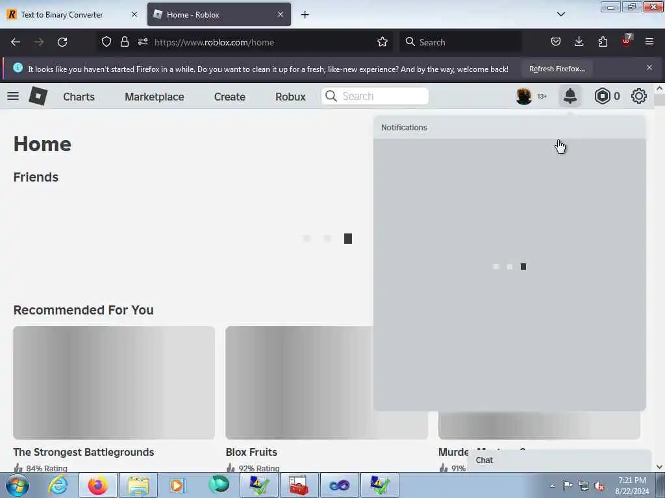The height and width of the screenshot is (498, 665).
Task: Open the Robux page
Action: (290, 97)
